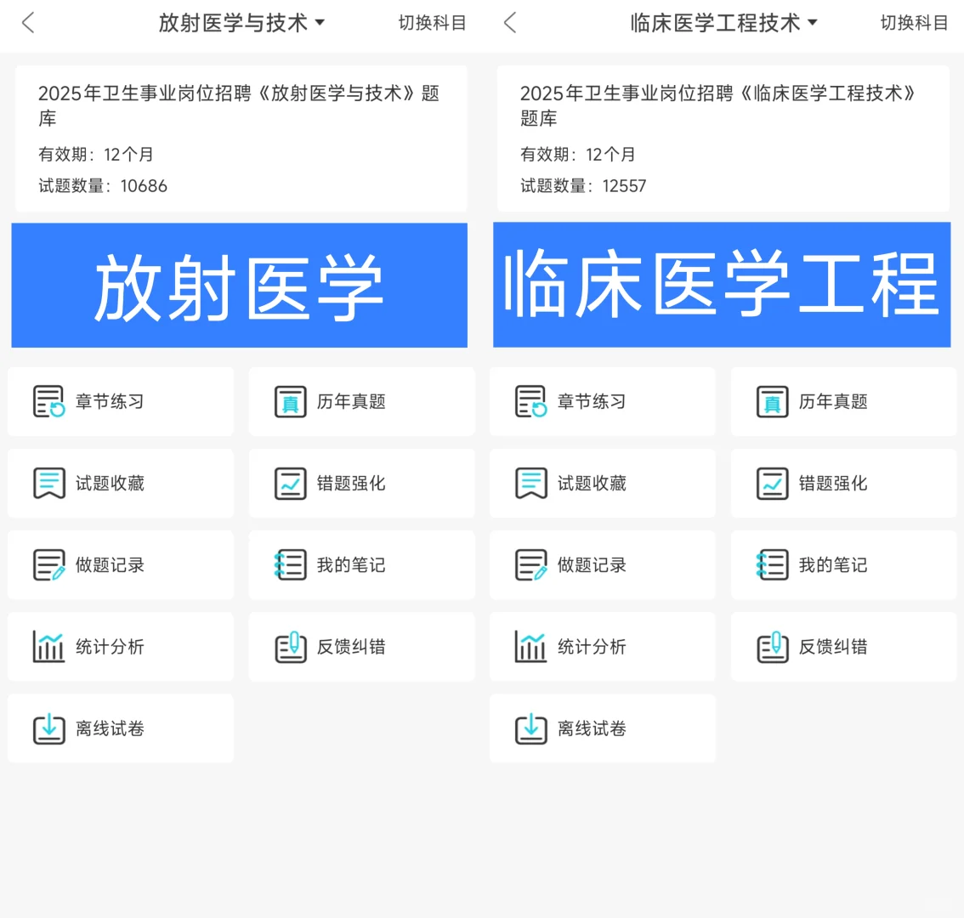
Task: Open 历年真题 icon in 临床医学工程技术 screen
Action: point(772,401)
